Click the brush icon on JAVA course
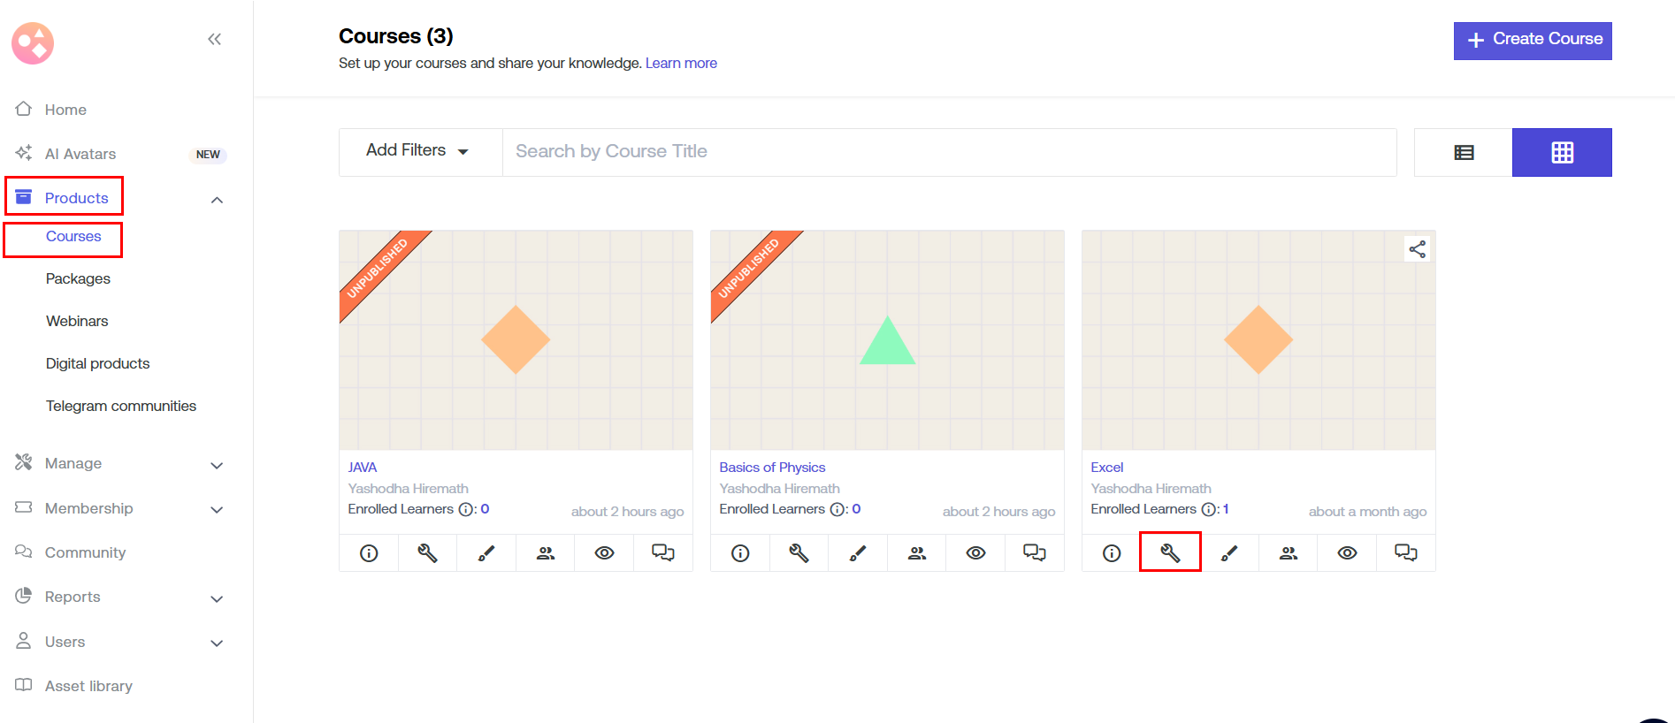Viewport: 1675px width, 723px height. (x=486, y=552)
